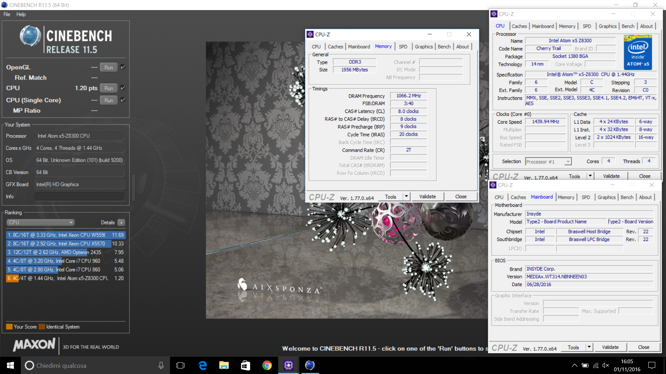Toggle the OpenGL test checkbox

123,67
